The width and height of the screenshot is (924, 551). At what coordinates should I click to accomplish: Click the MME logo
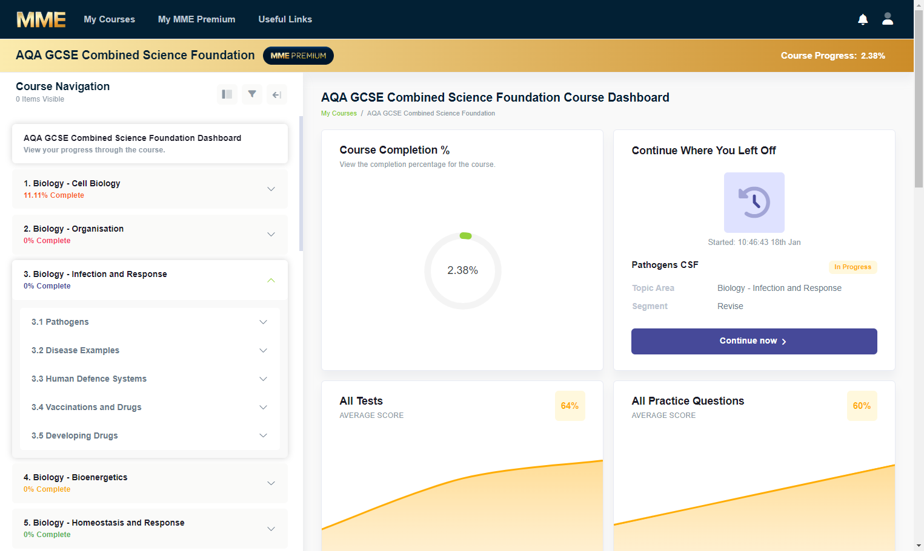click(x=41, y=19)
